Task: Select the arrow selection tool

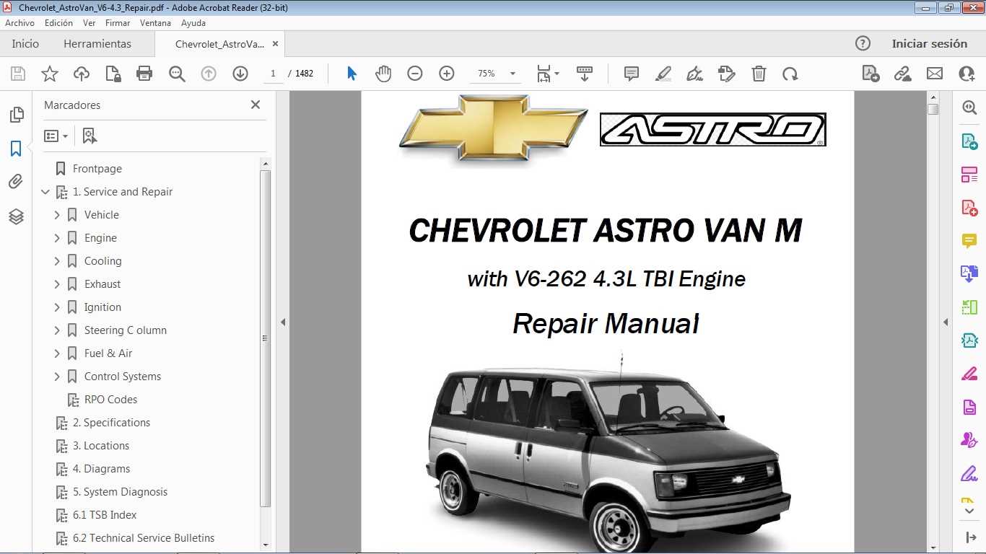Action: pyautogui.click(x=352, y=74)
